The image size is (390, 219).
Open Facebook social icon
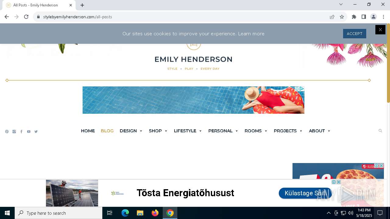21,132
